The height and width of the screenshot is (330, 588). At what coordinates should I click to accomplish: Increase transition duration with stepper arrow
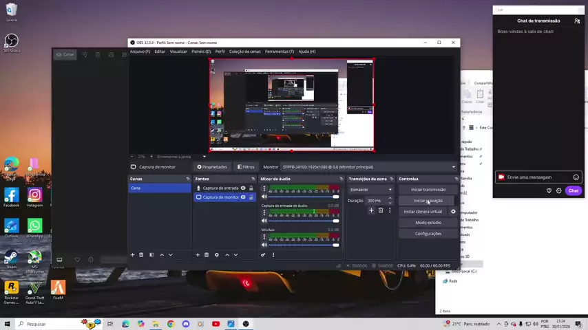click(390, 199)
